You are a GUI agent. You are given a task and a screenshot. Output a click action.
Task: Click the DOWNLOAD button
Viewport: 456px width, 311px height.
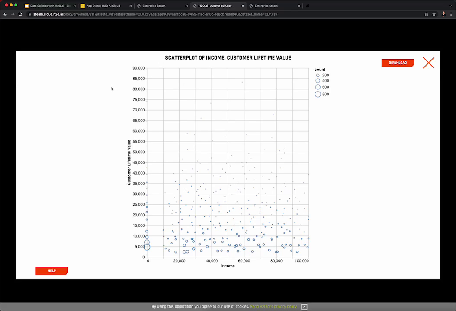click(x=397, y=63)
